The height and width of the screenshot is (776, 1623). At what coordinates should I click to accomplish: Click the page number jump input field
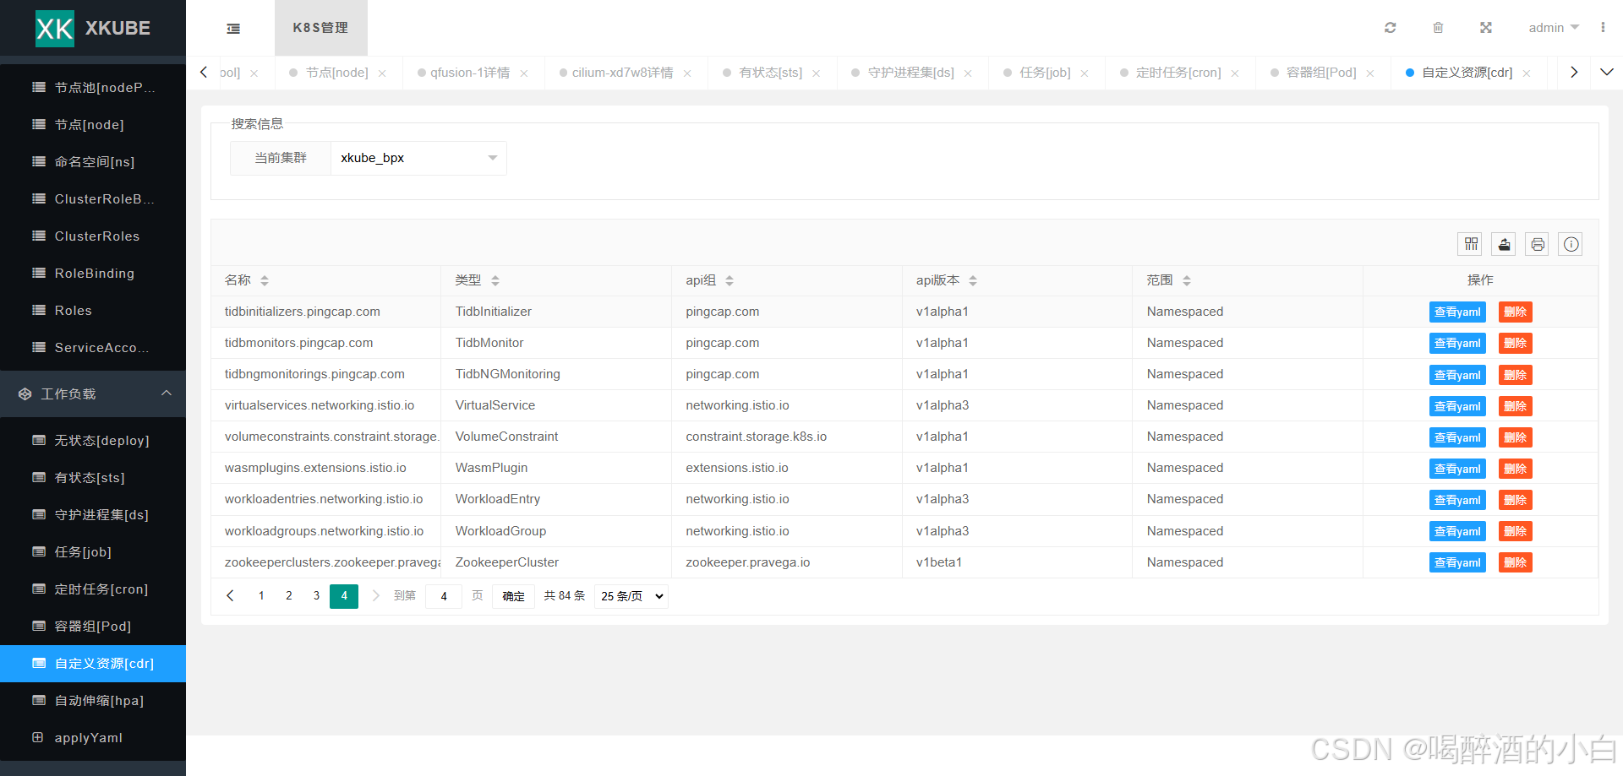[444, 596]
